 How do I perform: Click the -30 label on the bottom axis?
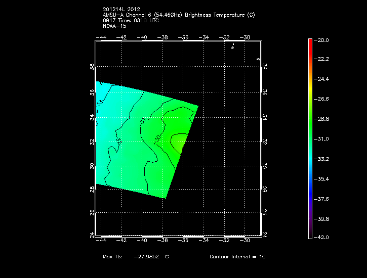pyautogui.click(x=246, y=241)
